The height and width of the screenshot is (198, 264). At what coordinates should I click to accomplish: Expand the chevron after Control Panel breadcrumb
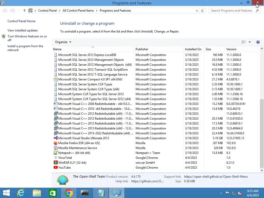click(60, 11)
